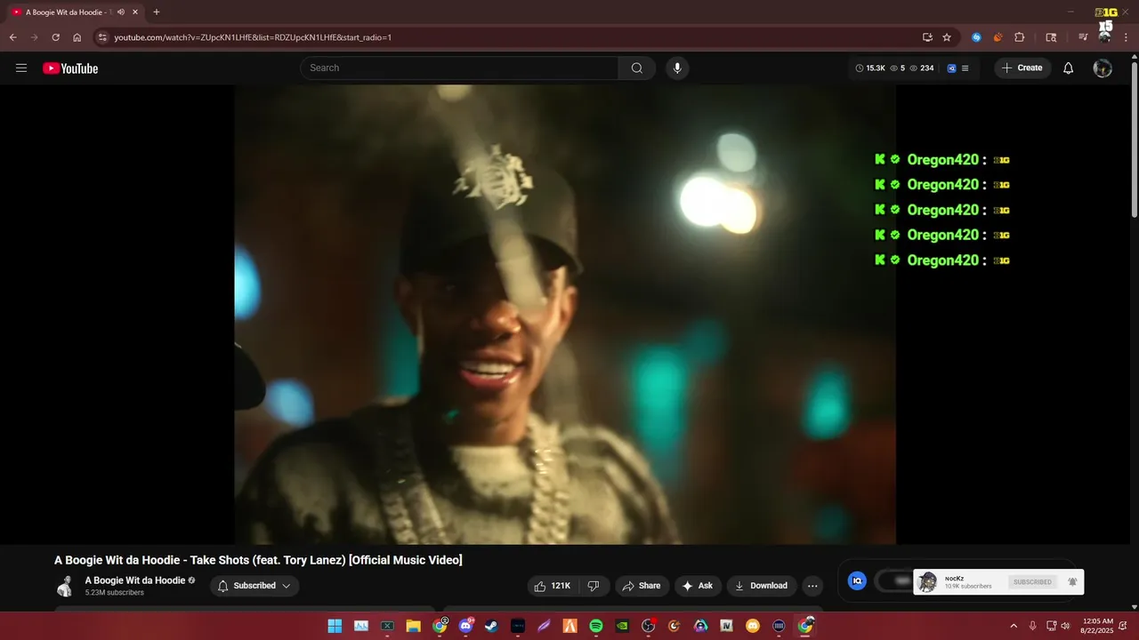
Task: Toggle the Subscribed notification dropdown
Action: (x=254, y=586)
